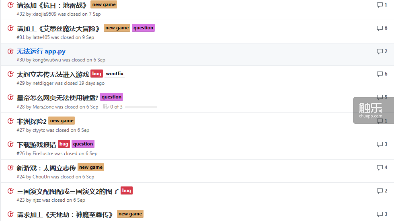
Task: Open issue 非洲探险2
Action: (x=31, y=121)
